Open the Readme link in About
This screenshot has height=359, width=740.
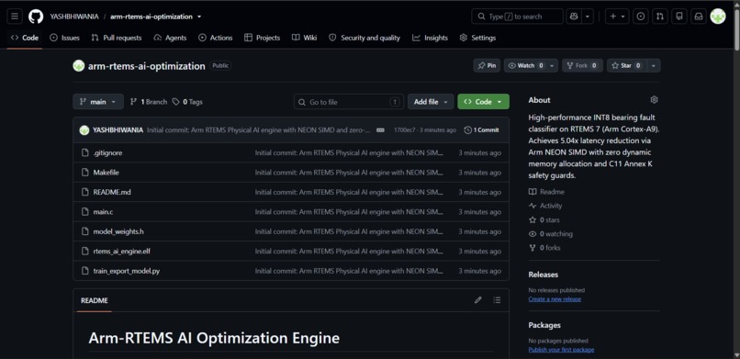546,192
